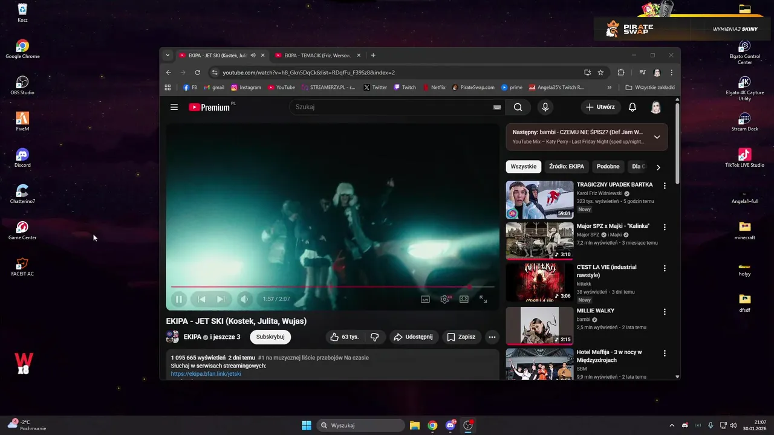Go back in Chrome
Viewport: 774px width, 435px height.
pos(169,72)
